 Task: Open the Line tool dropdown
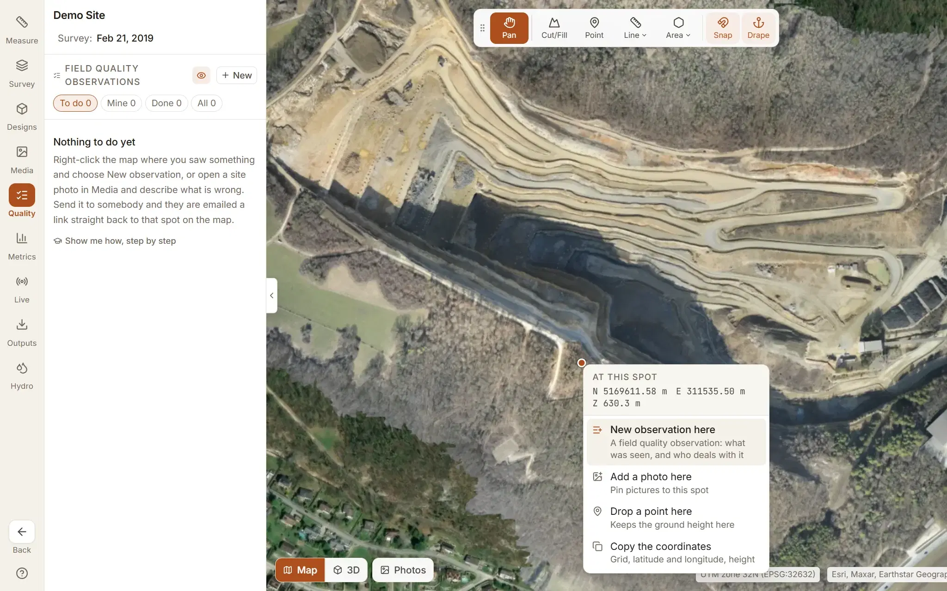click(635, 28)
